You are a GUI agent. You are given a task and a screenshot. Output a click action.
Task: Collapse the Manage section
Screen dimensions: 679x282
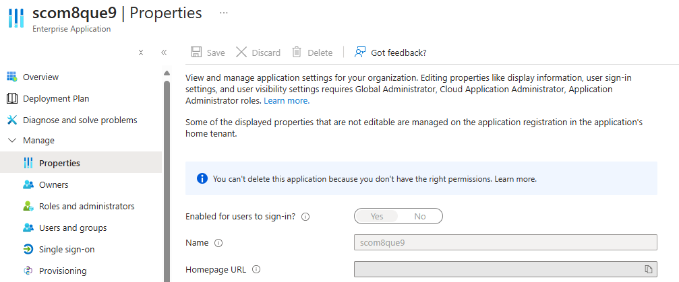(11, 141)
